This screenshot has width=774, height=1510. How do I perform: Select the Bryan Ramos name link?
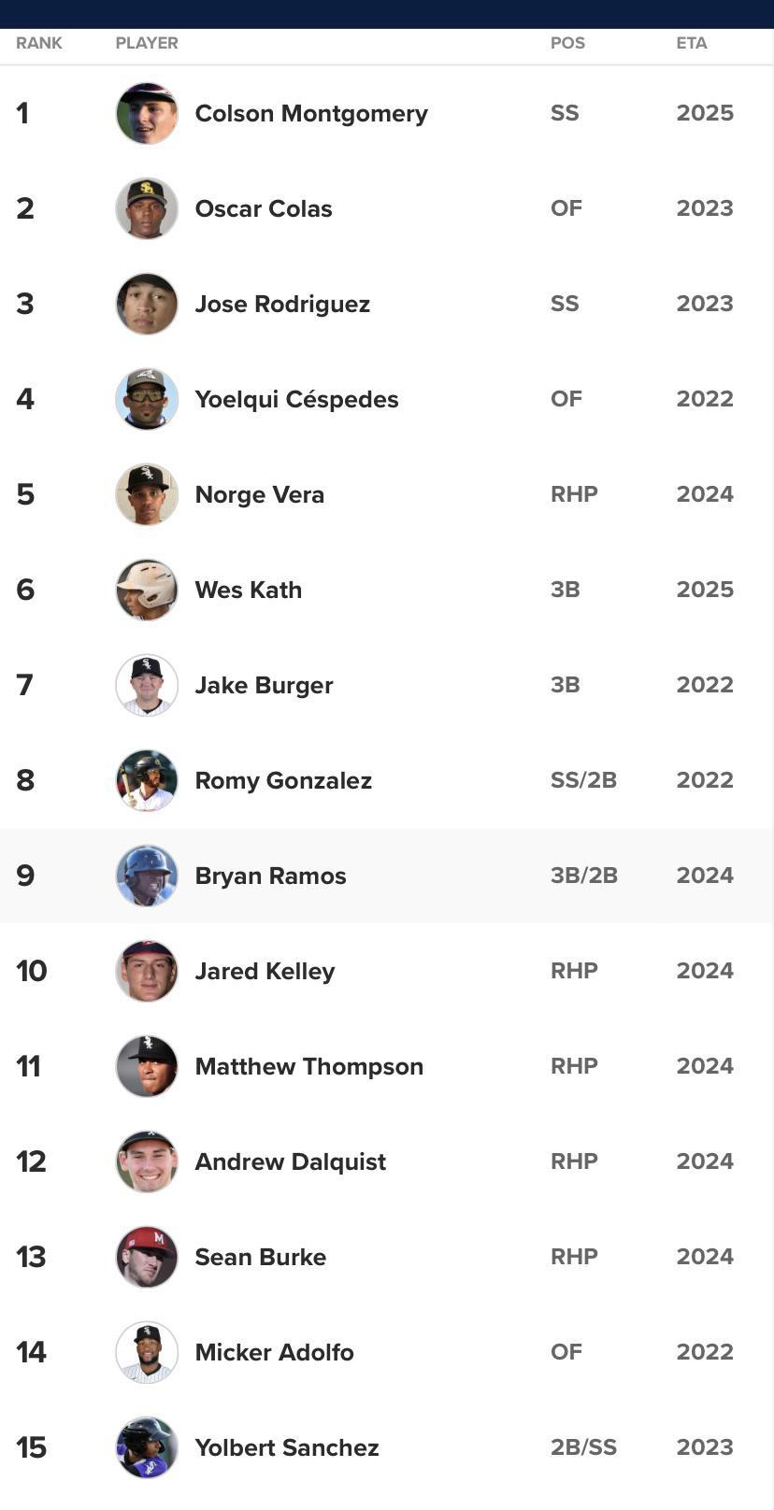click(270, 876)
